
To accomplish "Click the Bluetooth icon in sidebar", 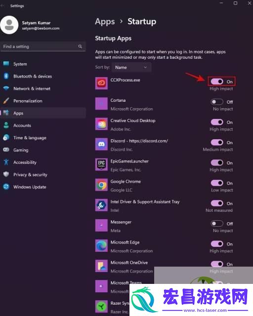I will 6,76.
